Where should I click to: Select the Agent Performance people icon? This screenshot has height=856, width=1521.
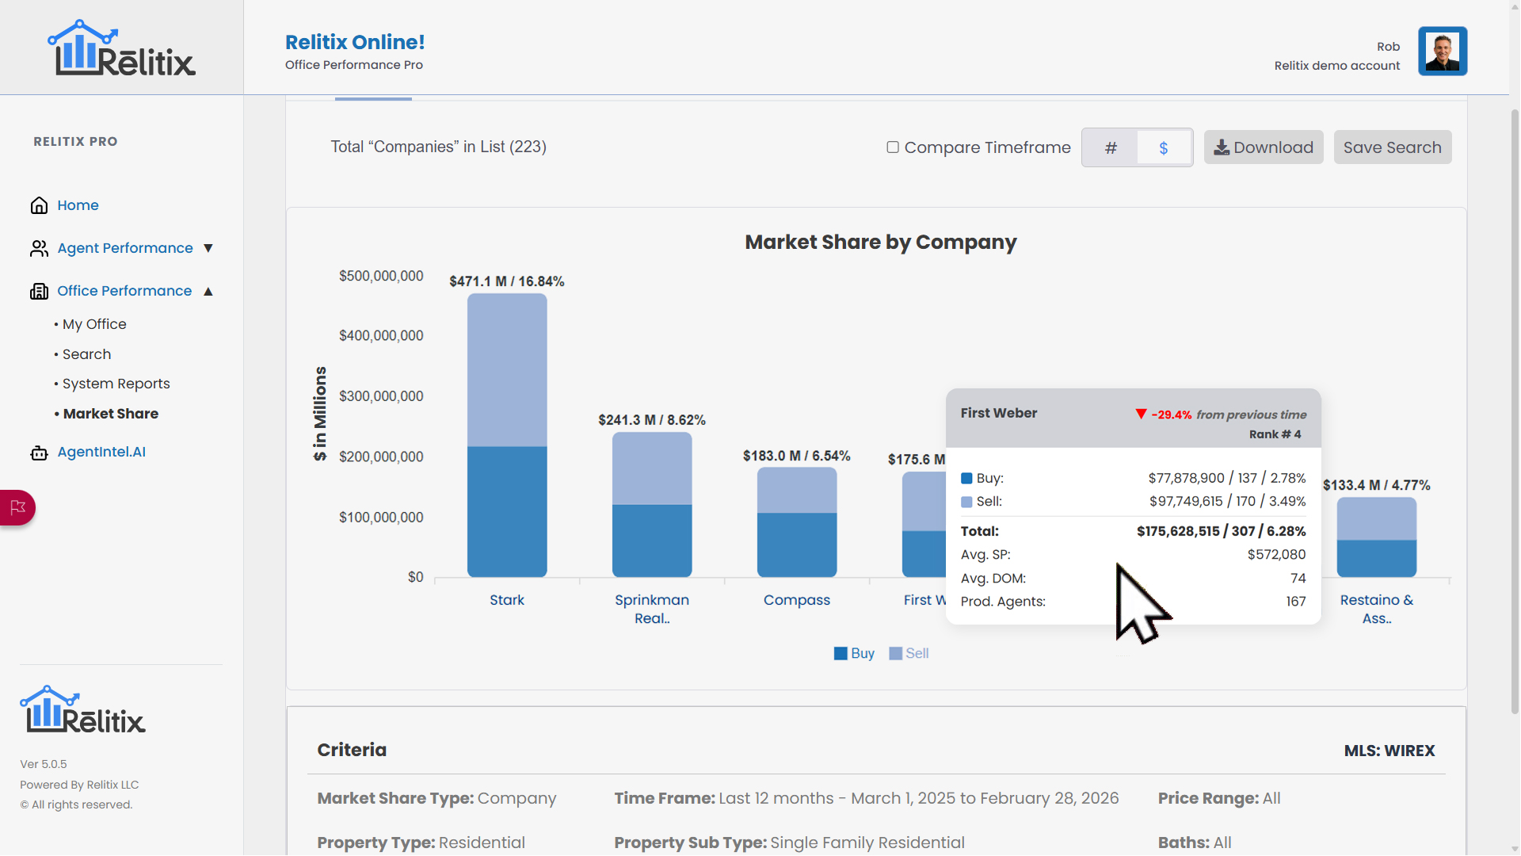coord(39,248)
